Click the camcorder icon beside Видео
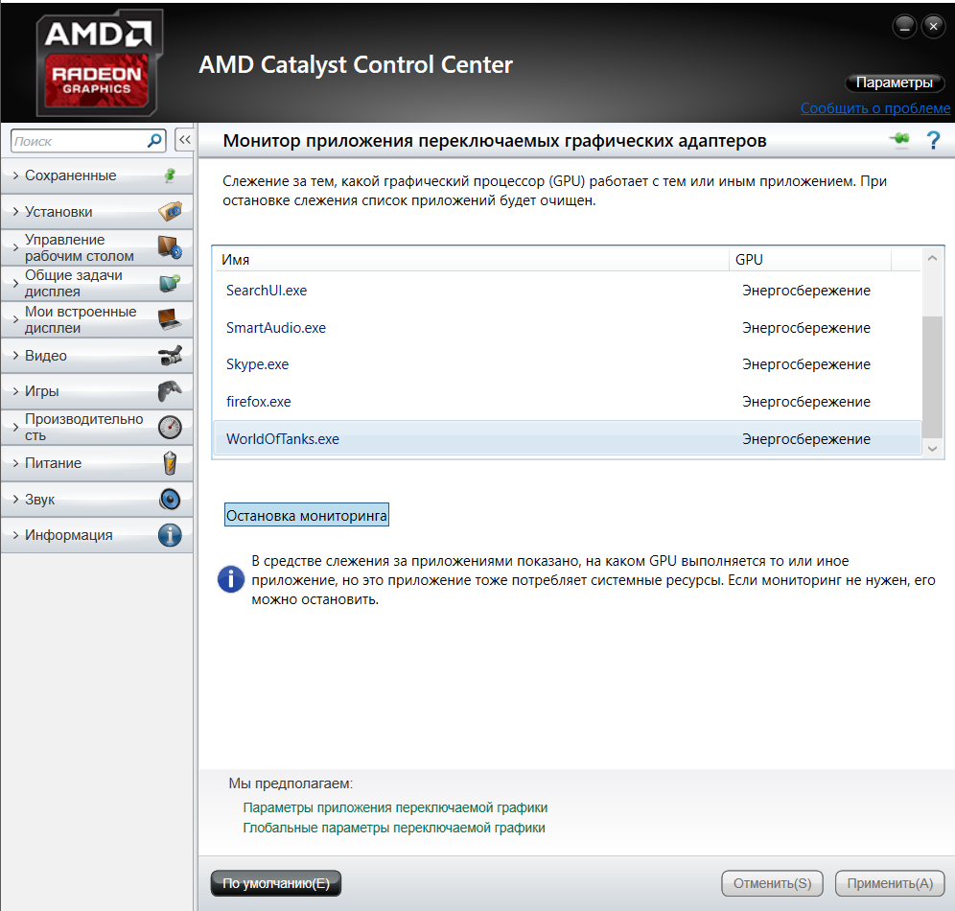Viewport: 955px width, 911px height. coord(170,356)
